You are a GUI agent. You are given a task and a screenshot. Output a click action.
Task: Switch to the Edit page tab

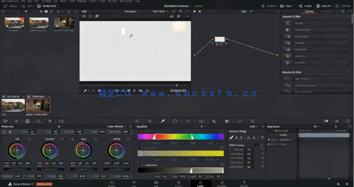[156, 184]
